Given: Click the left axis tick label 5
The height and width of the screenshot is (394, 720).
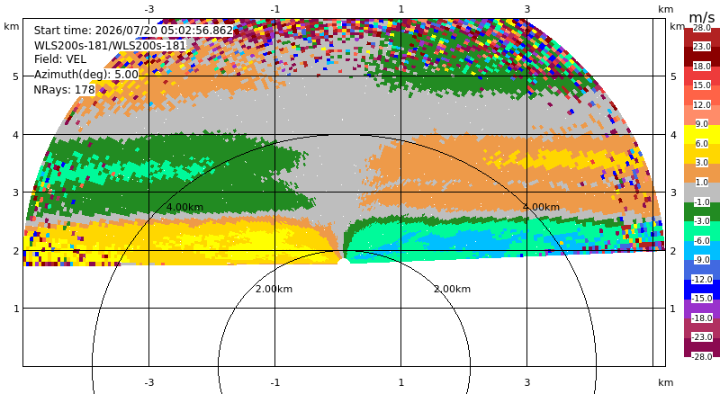Looking at the screenshot, I should click(16, 76).
